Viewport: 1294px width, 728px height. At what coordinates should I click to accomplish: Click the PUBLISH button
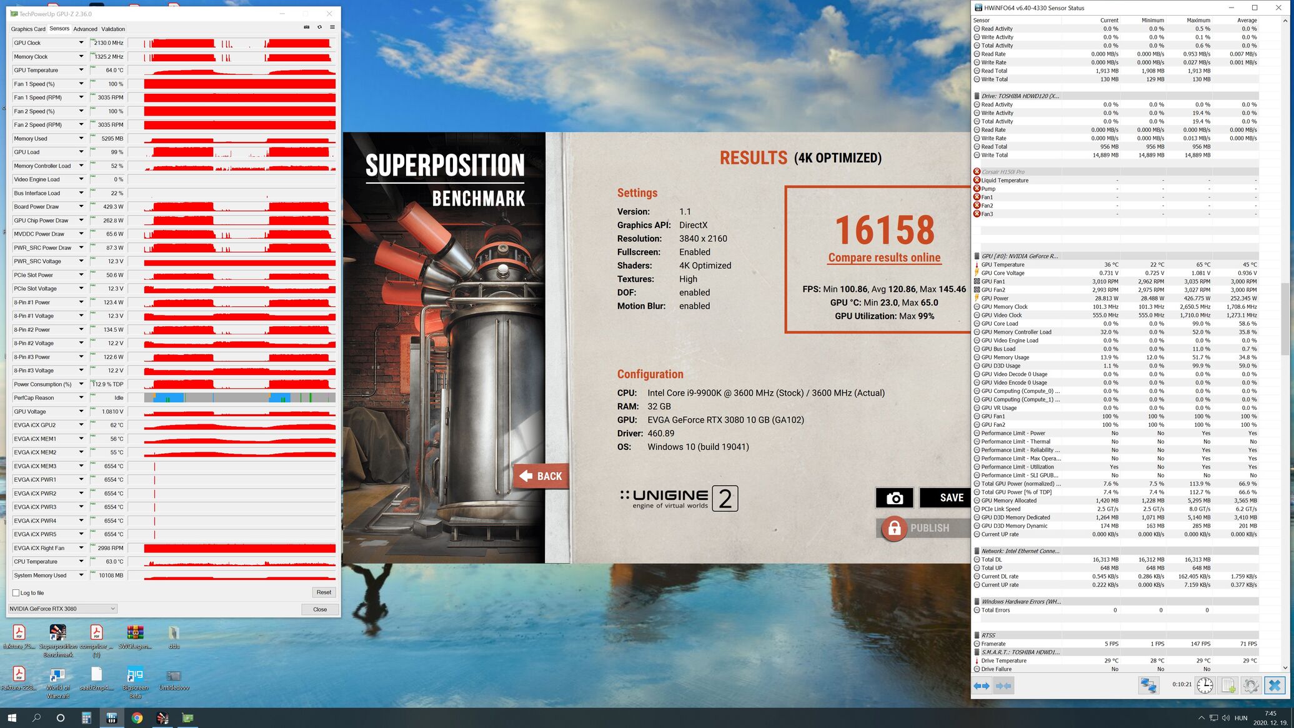point(923,528)
